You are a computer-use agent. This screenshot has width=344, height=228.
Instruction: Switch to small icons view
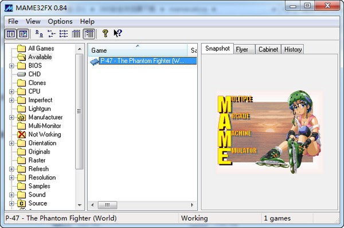tap(52, 34)
